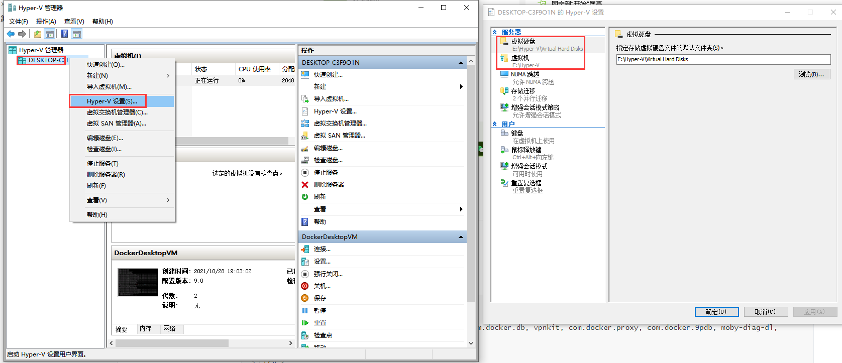Viewport: 842px width, 363px height.
Task: Open Virtual Switch Manager (虚拟交换机管理器) in the Actions pane
Action: [340, 124]
